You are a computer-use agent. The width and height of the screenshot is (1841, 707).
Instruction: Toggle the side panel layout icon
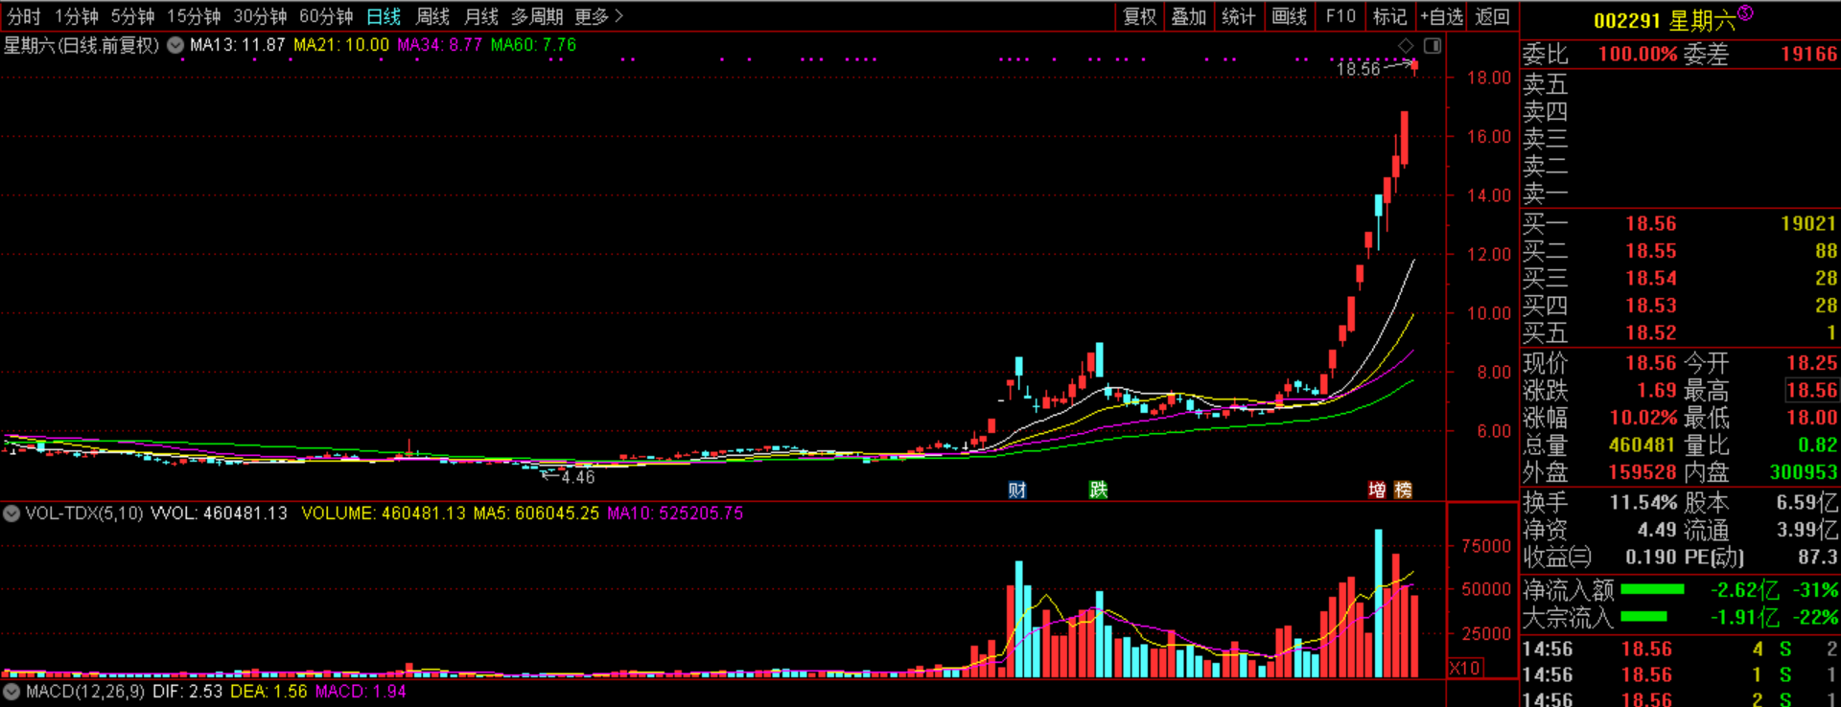(1433, 45)
